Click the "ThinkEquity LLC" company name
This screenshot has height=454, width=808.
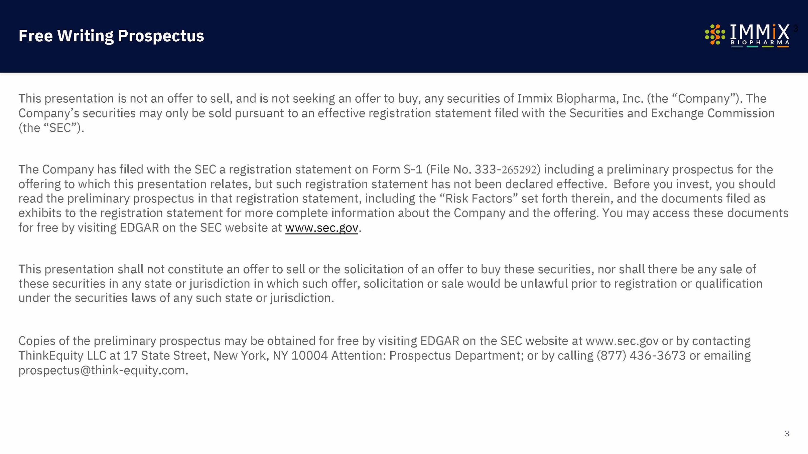click(x=62, y=356)
